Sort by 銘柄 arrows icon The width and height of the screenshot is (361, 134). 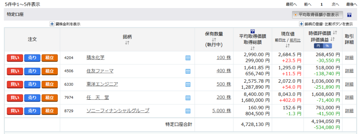pos(127,43)
